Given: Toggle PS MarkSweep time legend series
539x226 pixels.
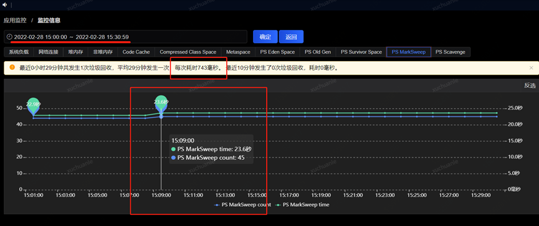Looking at the screenshot, I should (302, 205).
